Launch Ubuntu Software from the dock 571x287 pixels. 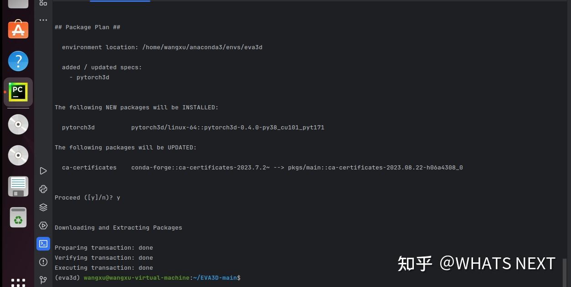tap(18, 30)
